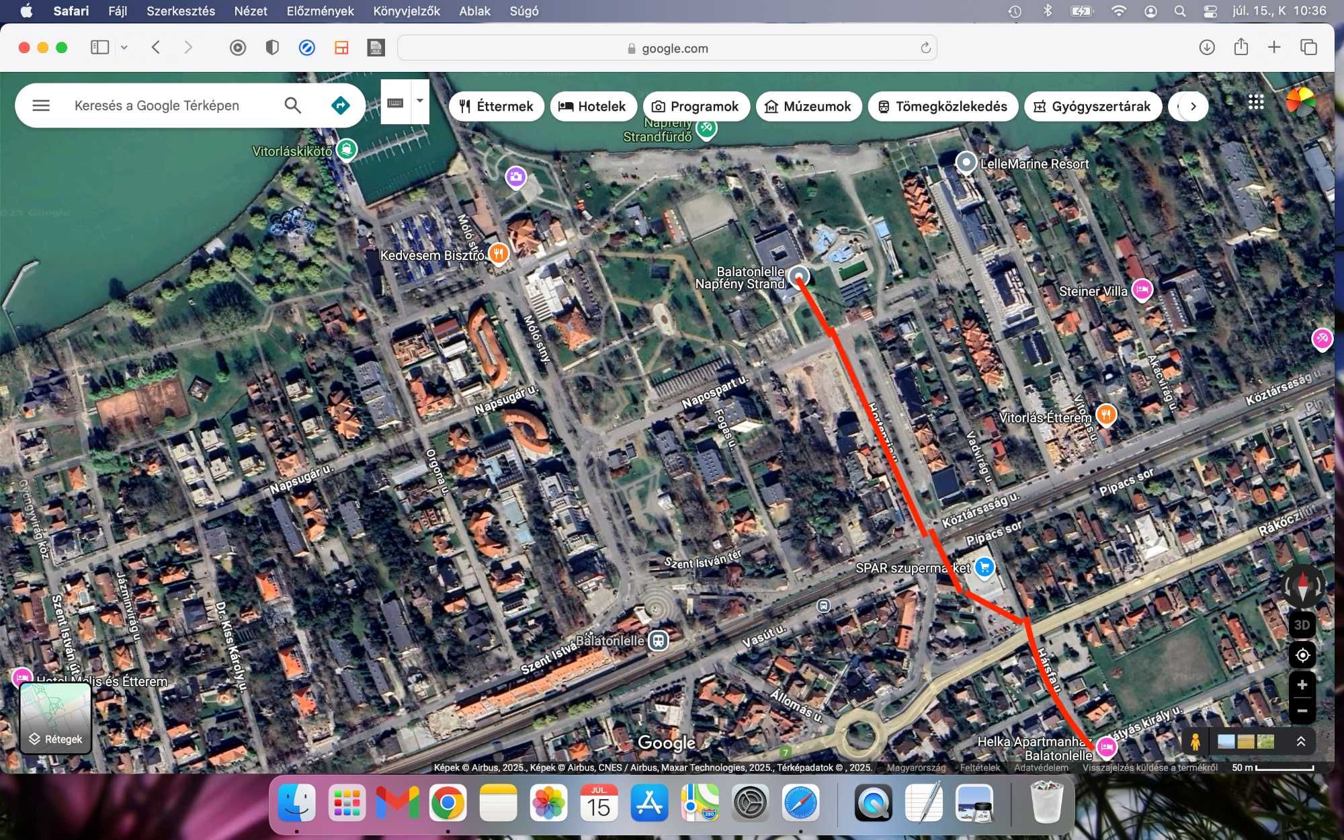
Task: Zoom in with the plus button
Action: (1302, 685)
